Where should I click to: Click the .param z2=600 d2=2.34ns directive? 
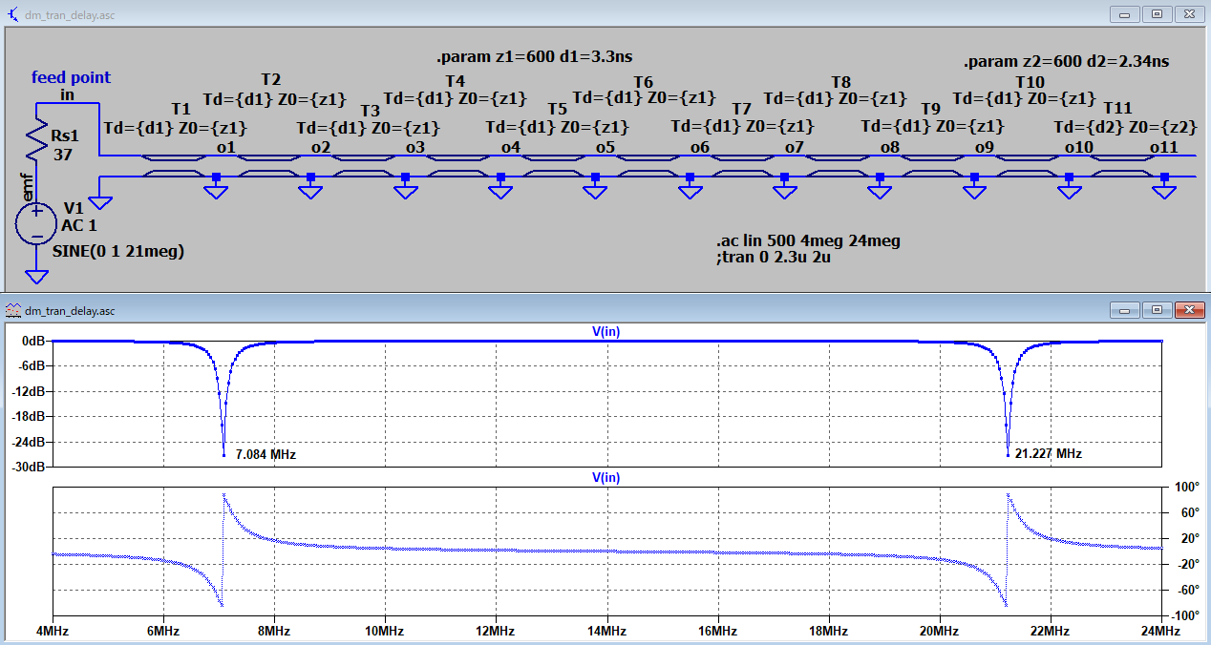pyautogui.click(x=1067, y=62)
